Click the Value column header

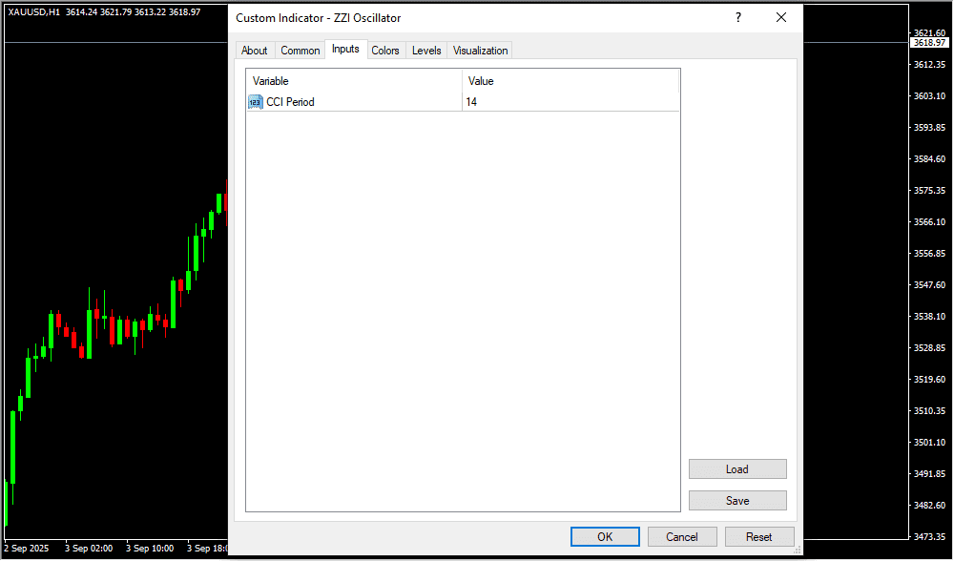[570, 81]
